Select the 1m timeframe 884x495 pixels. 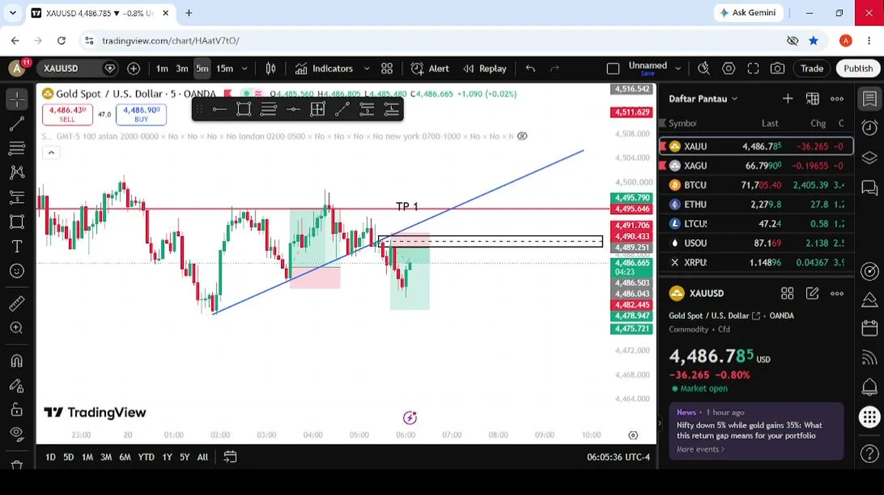coord(162,68)
